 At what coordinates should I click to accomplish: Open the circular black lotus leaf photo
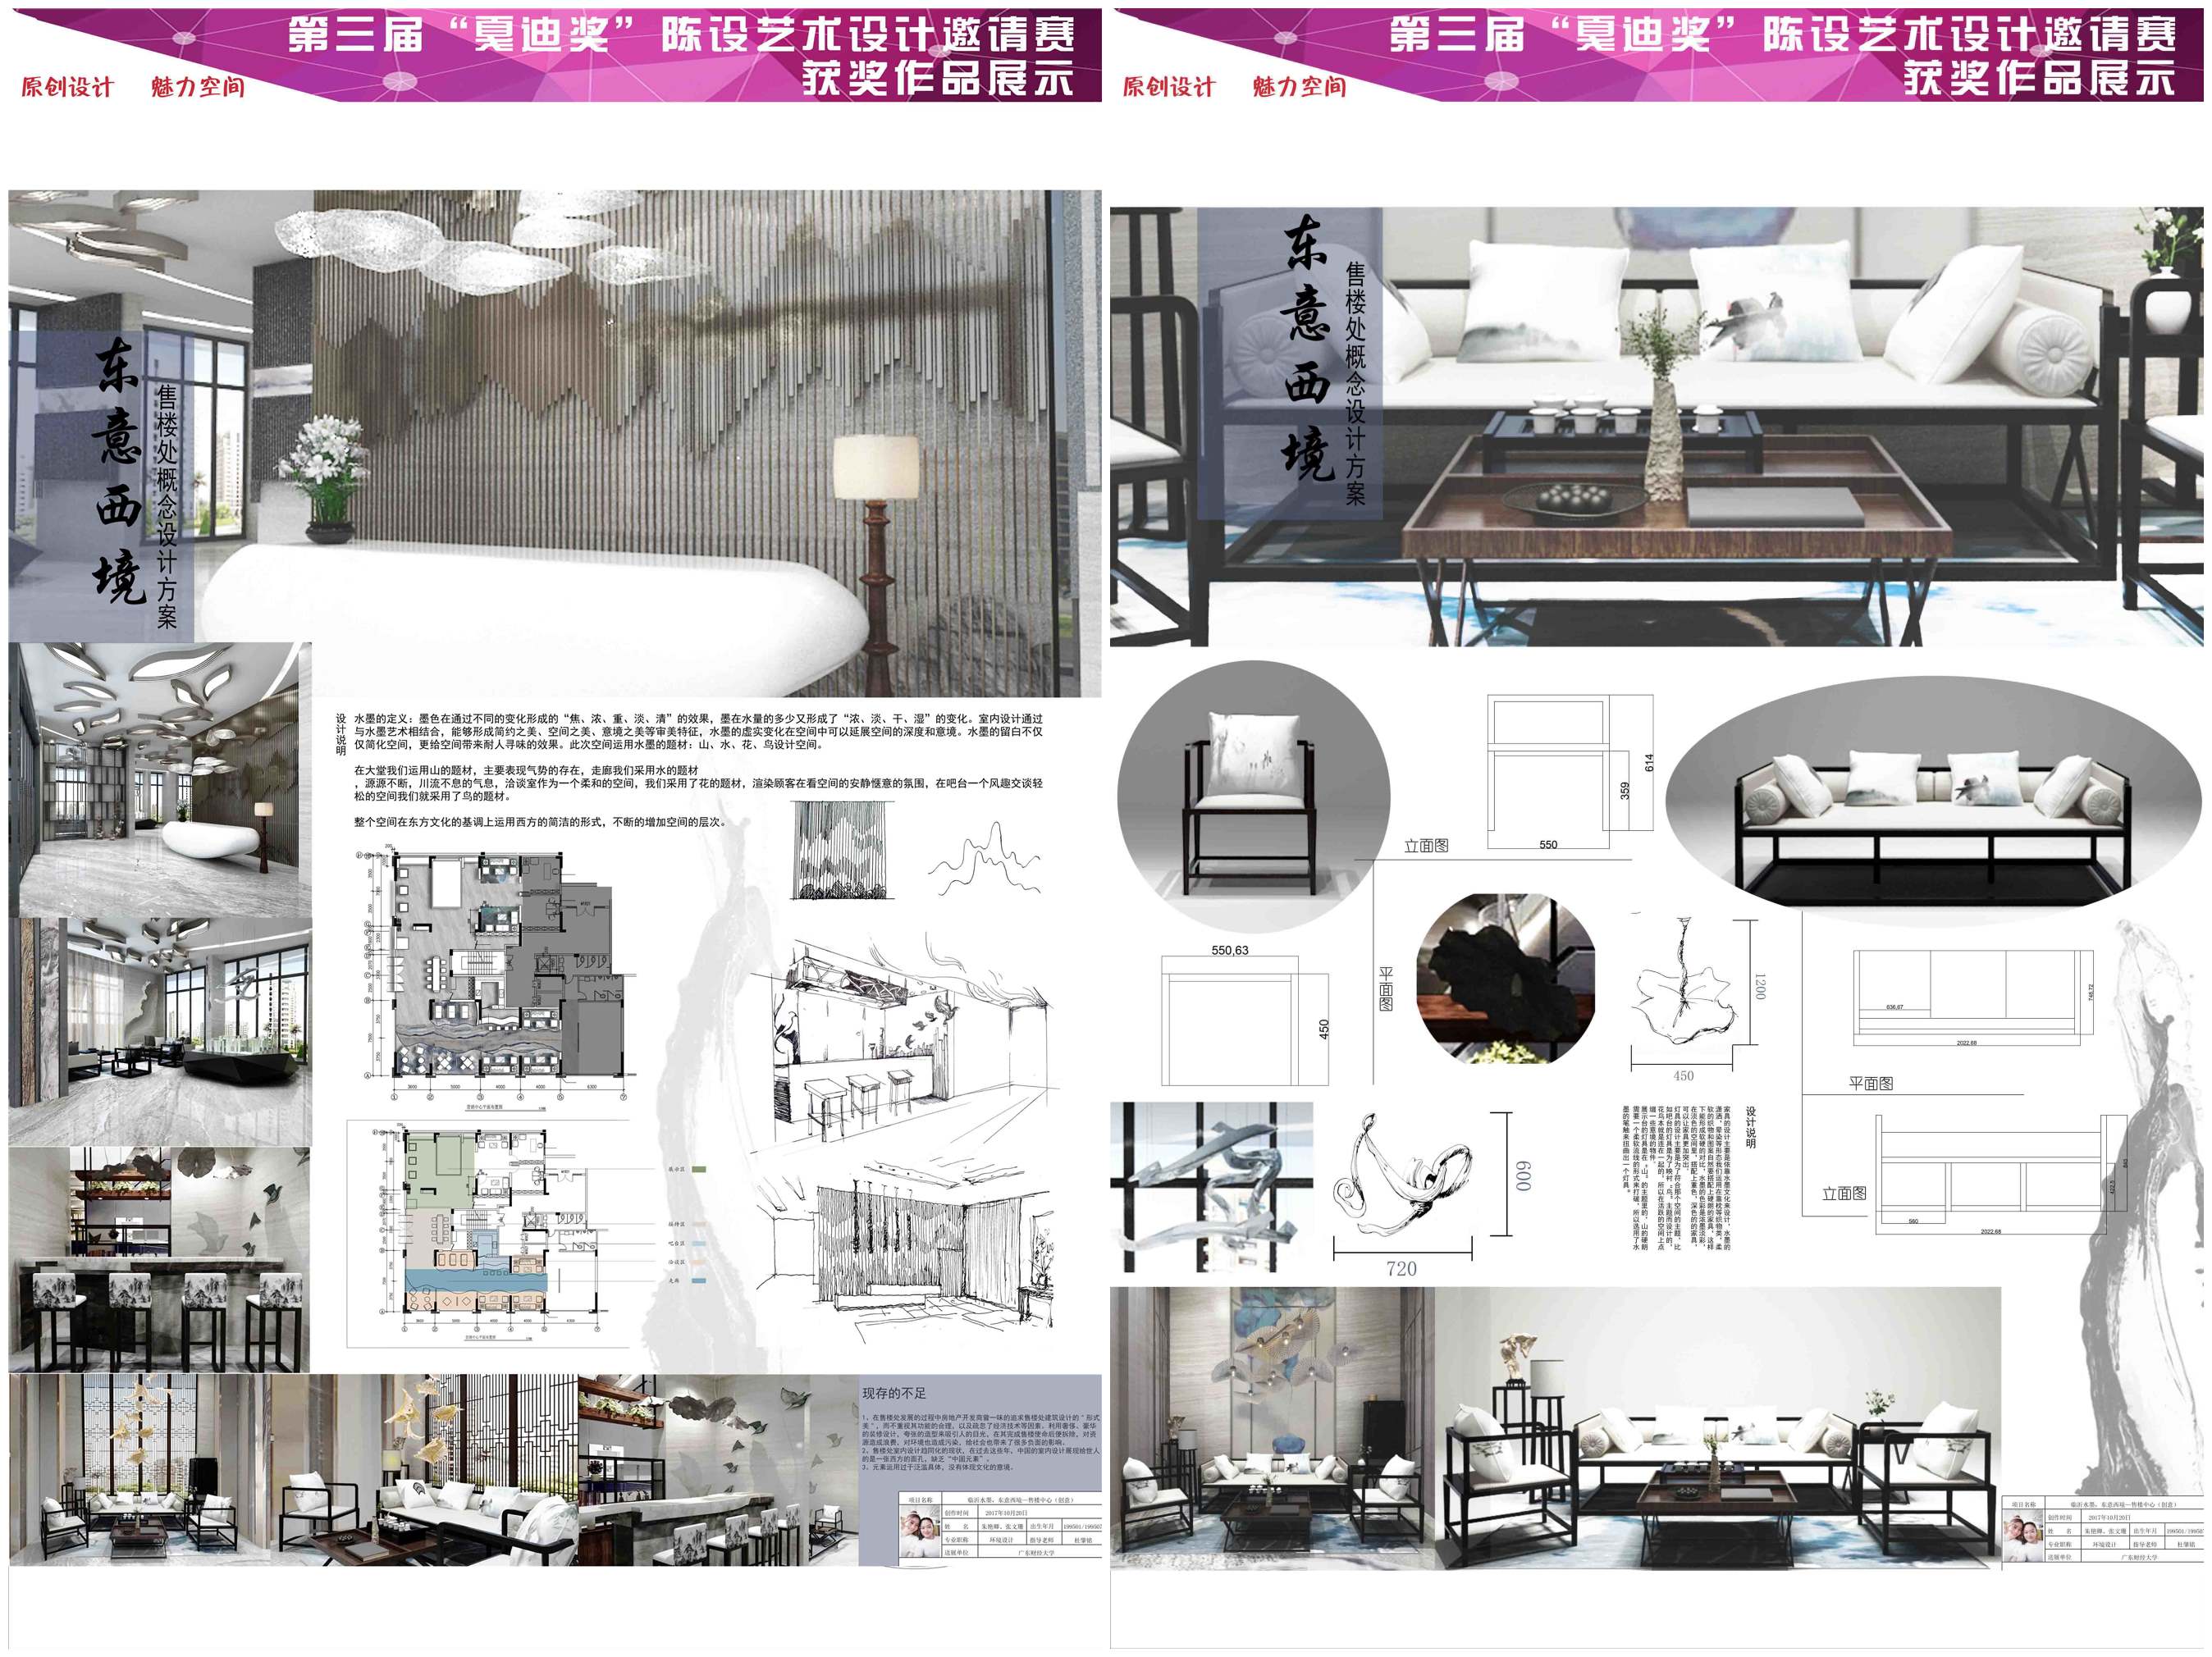[1506, 979]
